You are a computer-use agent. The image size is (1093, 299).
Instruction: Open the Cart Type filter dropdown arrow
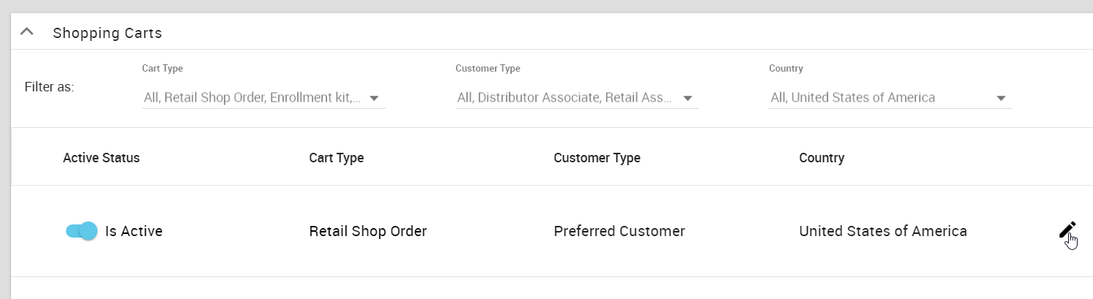374,98
